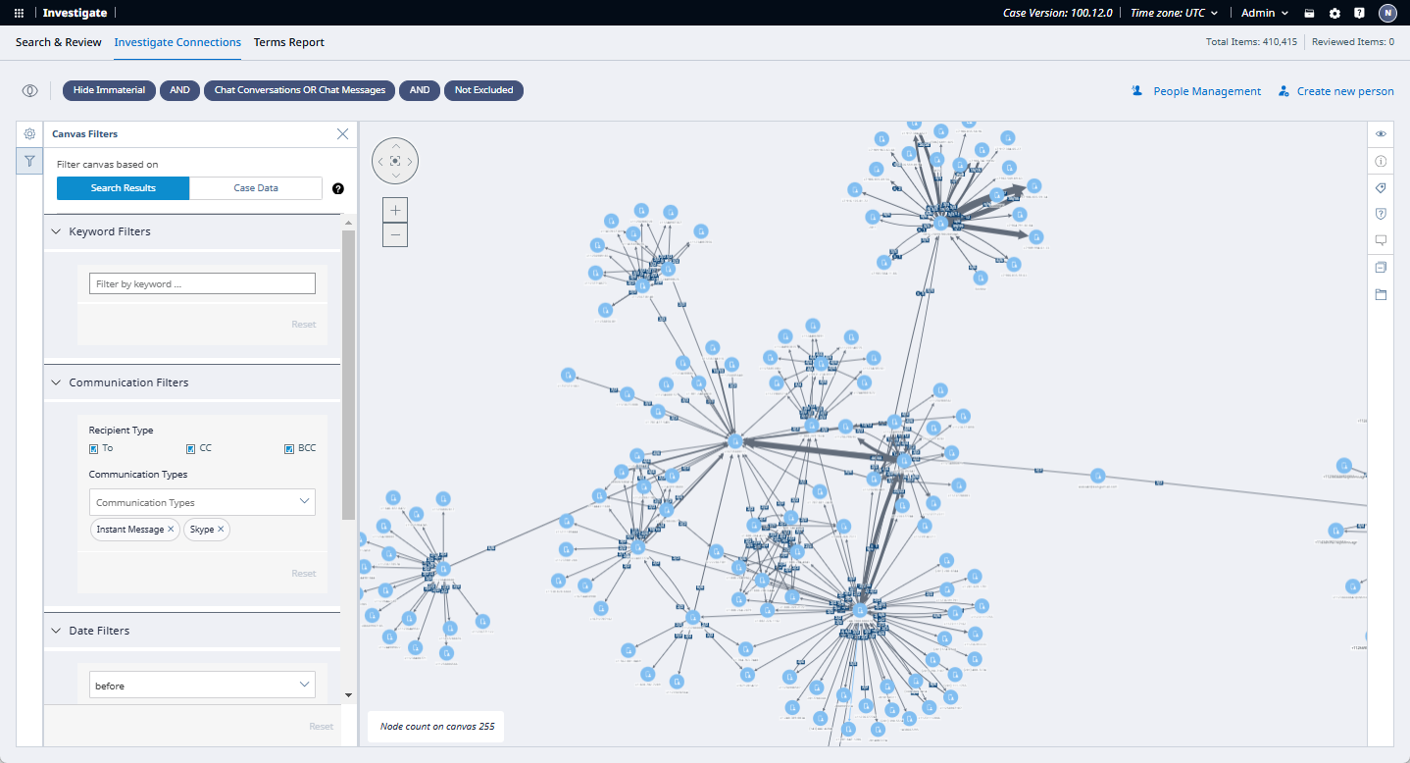
Task: Zoom in the canvas with plus button
Action: pos(395,210)
